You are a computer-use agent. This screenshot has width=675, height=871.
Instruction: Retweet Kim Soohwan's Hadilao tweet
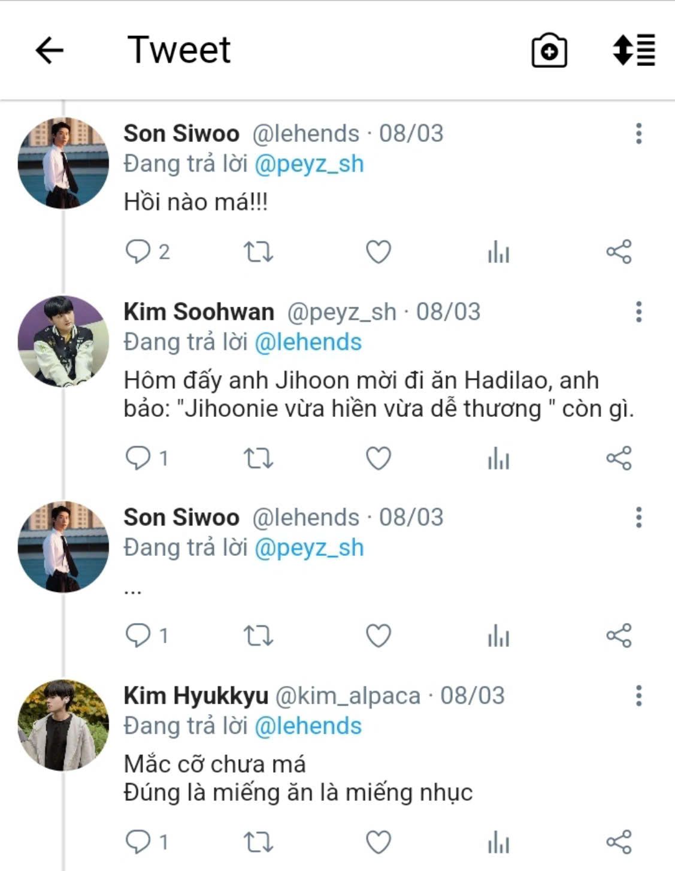click(258, 458)
